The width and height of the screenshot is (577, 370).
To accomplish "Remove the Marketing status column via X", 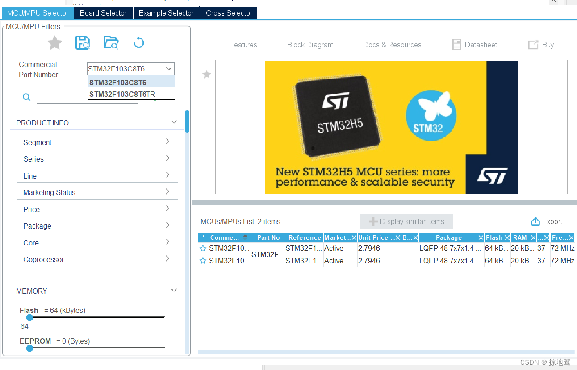I will [x=354, y=238].
